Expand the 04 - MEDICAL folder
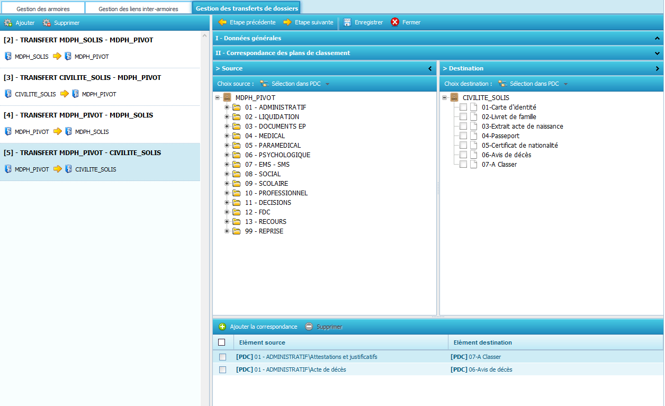This screenshot has height=406, width=665. [x=227, y=136]
